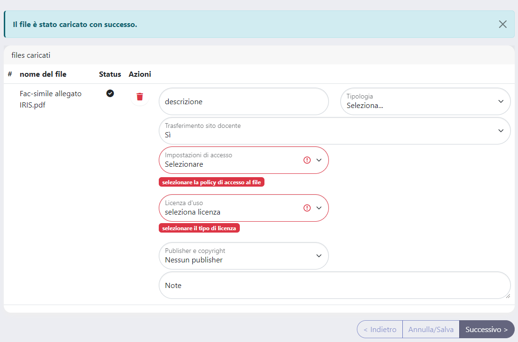Viewport: 518px width, 342px height.
Task: Dismiss the upload success alert
Action: 502,24
